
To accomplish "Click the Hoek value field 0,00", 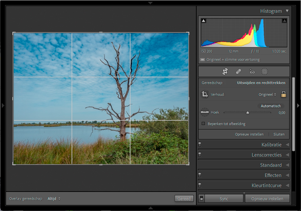I will (x=282, y=113).
